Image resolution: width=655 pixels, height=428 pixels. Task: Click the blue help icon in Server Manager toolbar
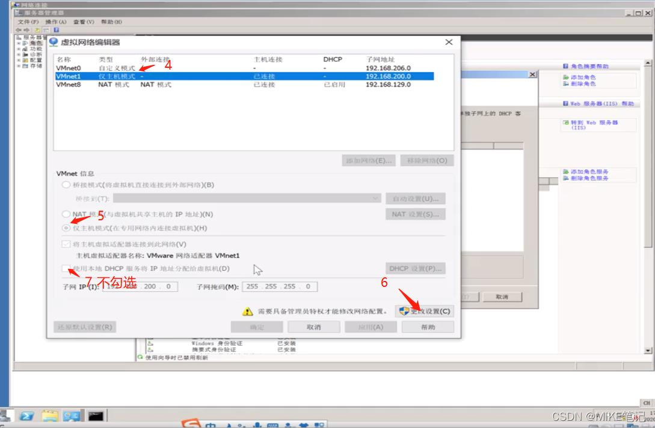pyautogui.click(x=57, y=30)
